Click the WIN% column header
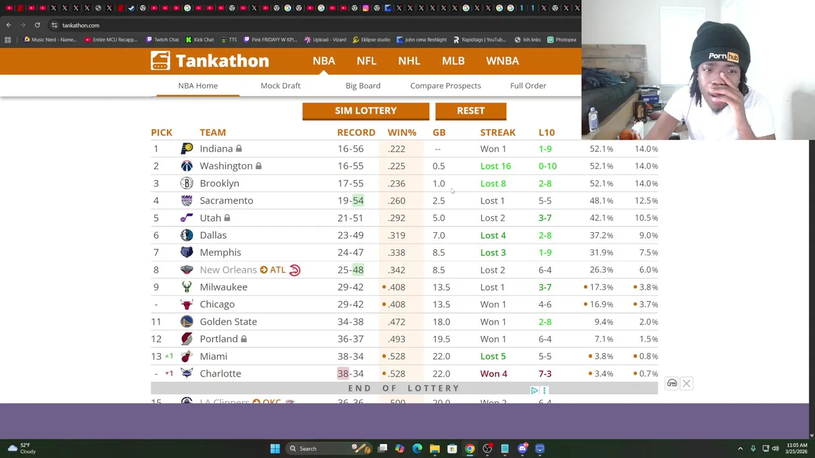This screenshot has width=815, height=458. pos(402,132)
